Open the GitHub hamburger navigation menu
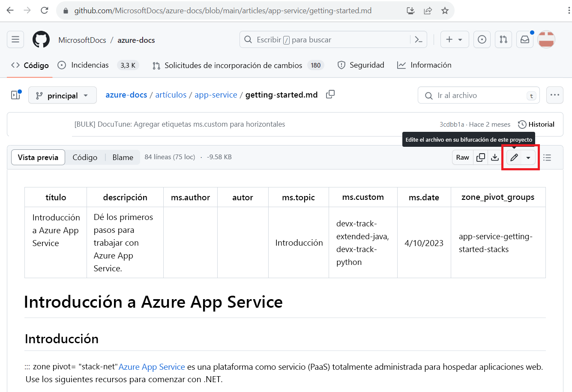572x392 pixels. pos(15,40)
